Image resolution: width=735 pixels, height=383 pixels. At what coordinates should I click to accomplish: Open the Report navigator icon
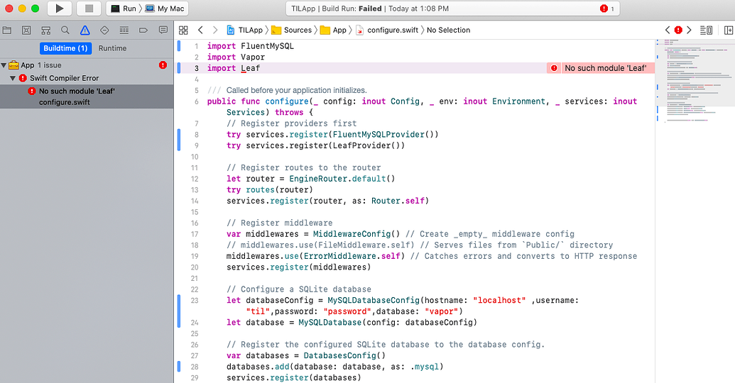pos(163,30)
